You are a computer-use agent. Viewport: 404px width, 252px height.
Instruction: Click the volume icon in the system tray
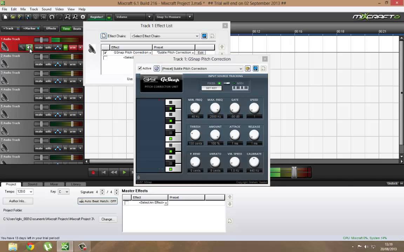[x=366, y=247]
